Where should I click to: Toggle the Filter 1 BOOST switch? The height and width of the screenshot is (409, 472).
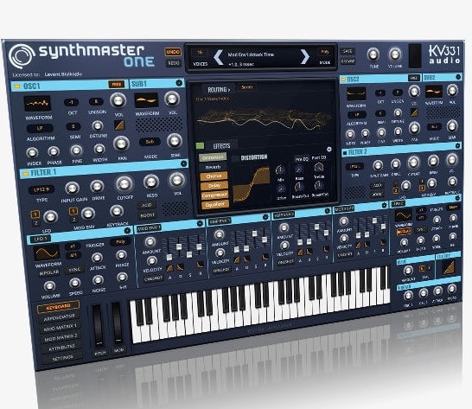tap(147, 215)
